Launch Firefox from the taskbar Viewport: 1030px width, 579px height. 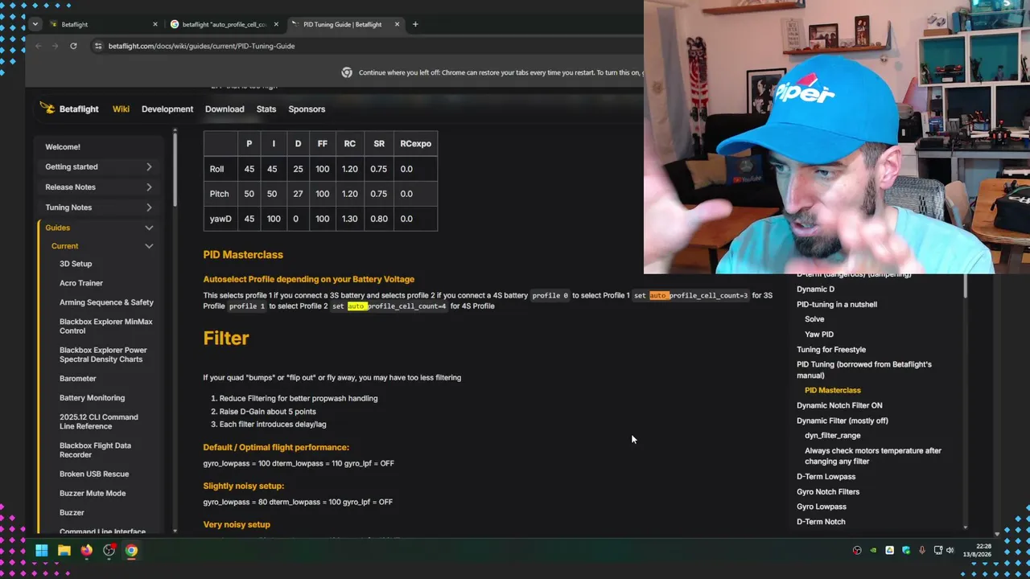point(87,551)
